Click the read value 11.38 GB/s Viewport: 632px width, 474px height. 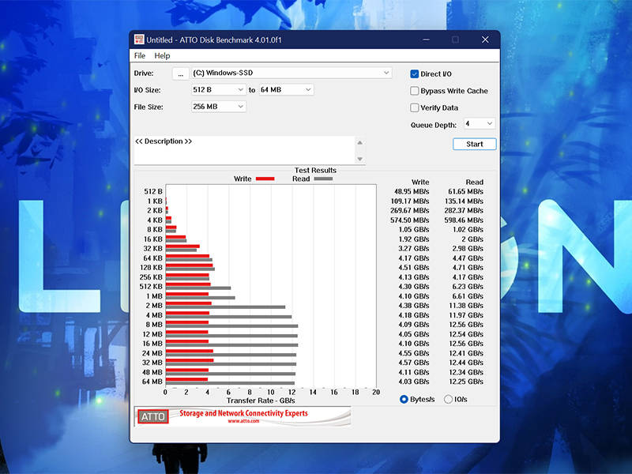pyautogui.click(x=466, y=306)
